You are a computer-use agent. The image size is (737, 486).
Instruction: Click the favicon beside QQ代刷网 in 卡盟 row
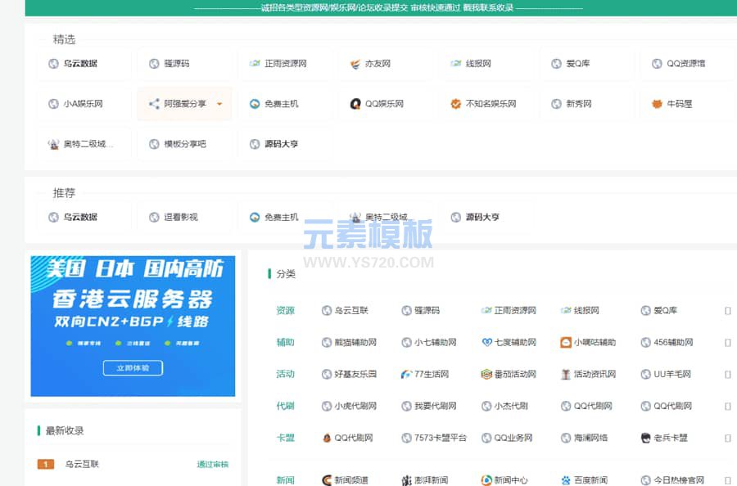click(x=327, y=438)
